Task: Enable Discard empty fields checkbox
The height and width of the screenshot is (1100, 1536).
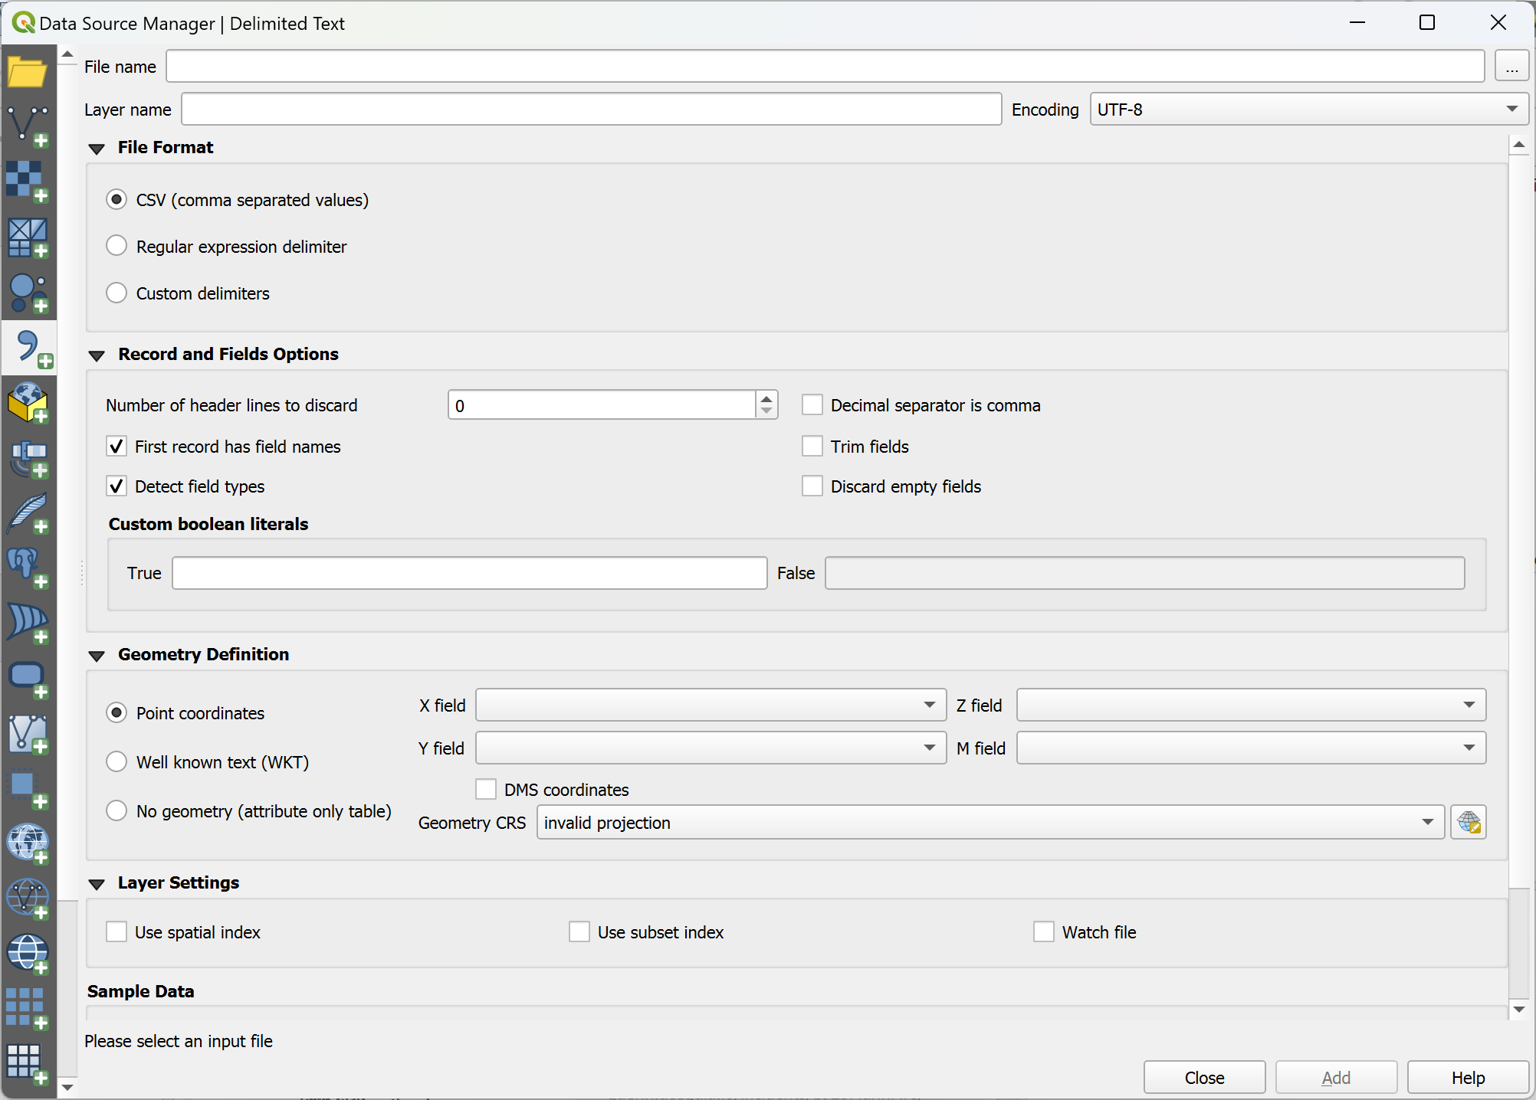Action: point(812,486)
